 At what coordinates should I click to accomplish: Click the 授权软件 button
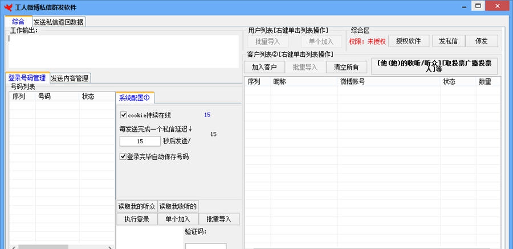408,41
